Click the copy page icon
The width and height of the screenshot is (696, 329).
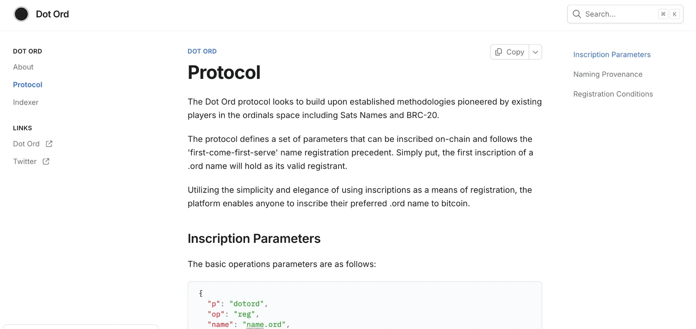499,52
